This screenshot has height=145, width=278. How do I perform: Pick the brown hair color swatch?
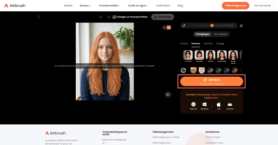pyautogui.click(x=234, y=70)
